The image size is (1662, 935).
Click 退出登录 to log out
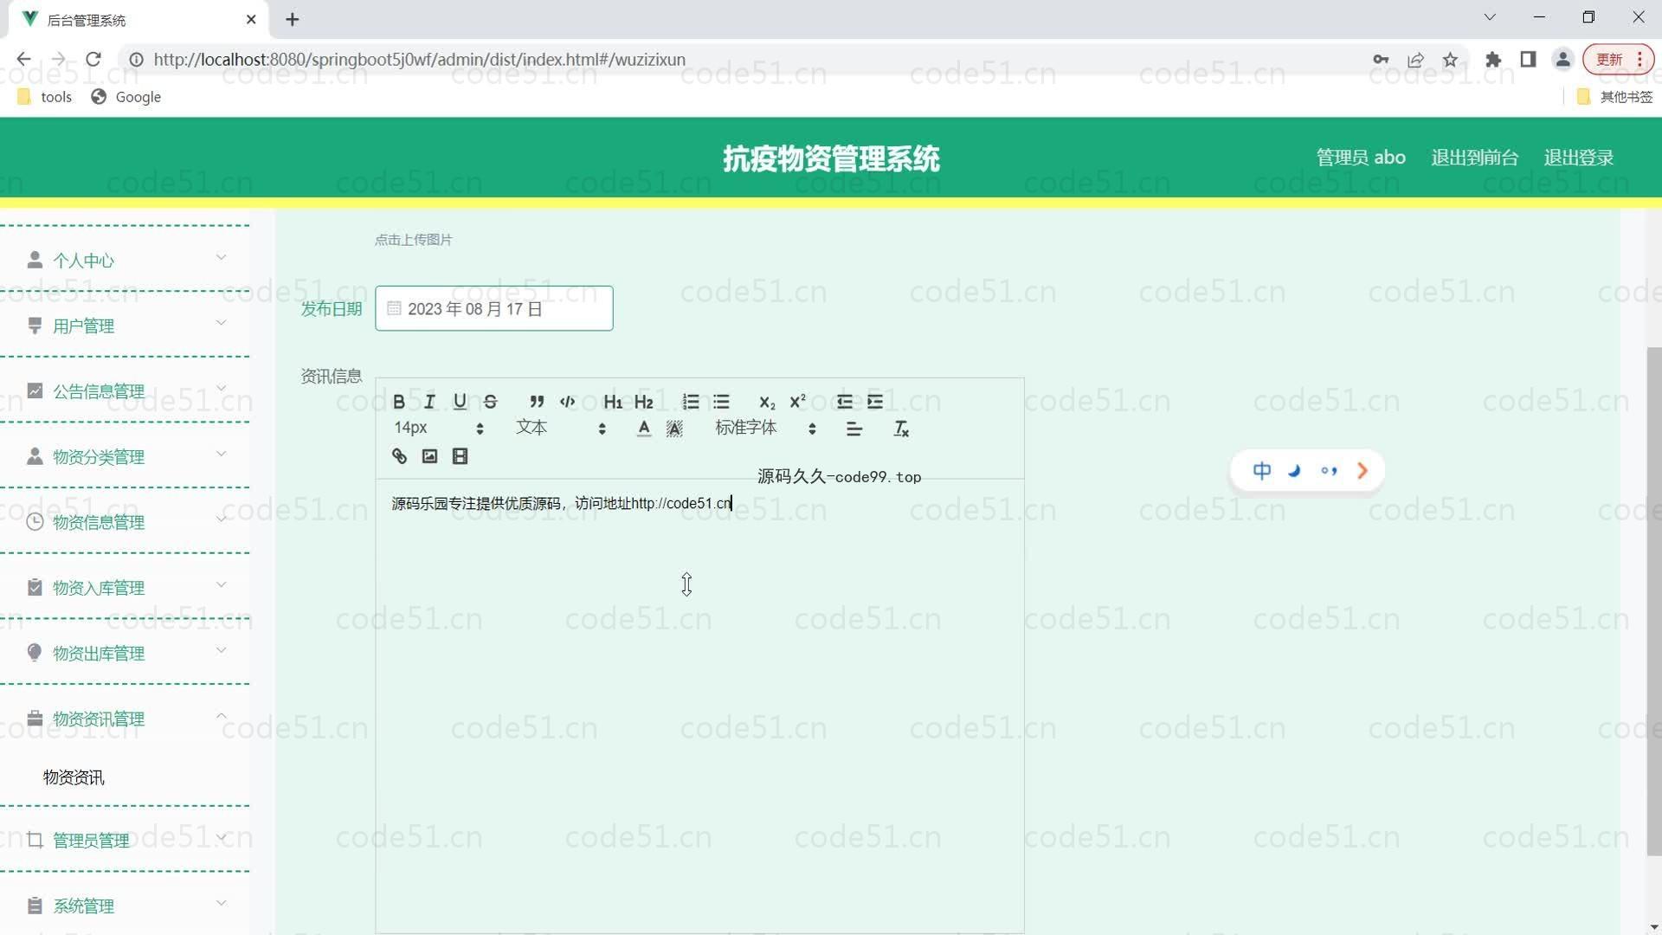click(1578, 158)
